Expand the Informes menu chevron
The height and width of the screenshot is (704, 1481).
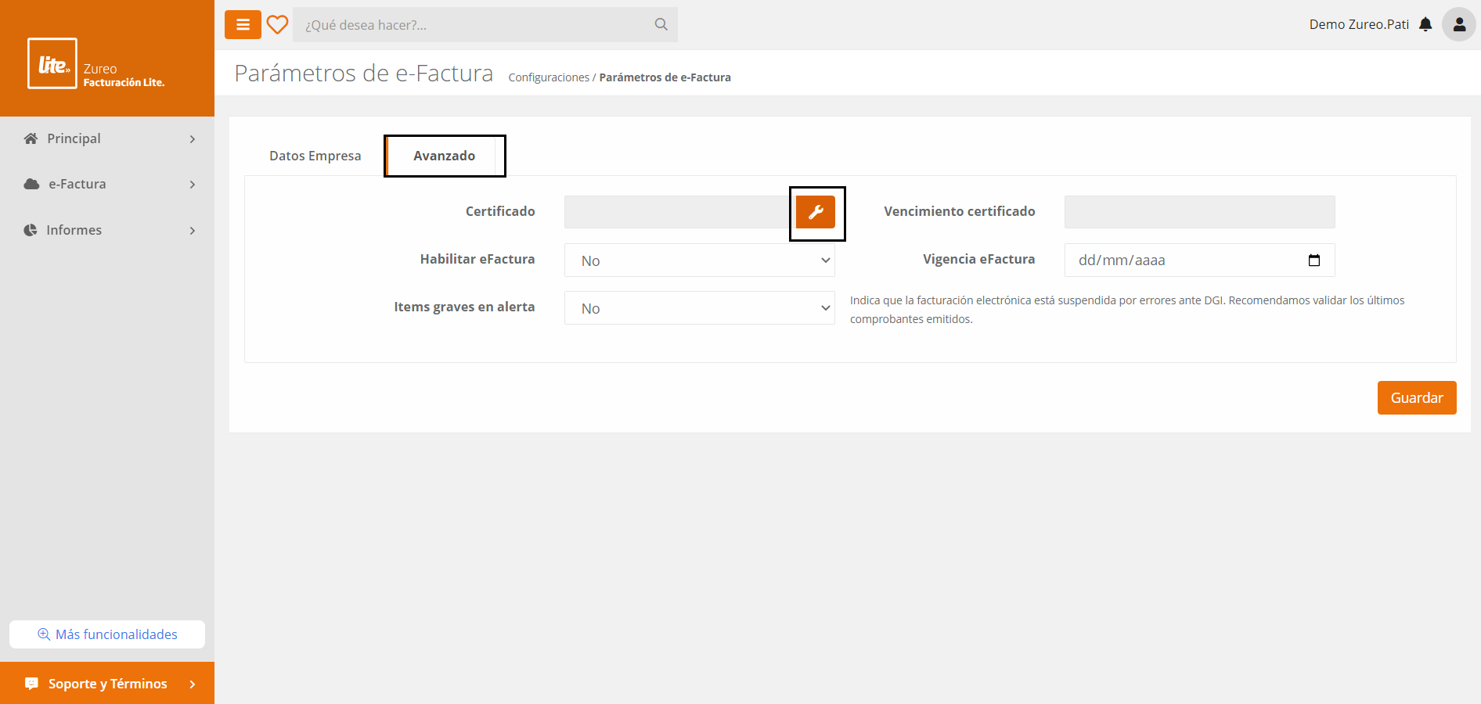tap(193, 231)
